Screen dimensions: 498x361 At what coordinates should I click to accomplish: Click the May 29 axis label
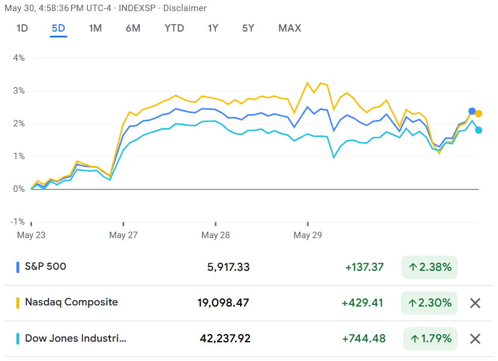(307, 235)
